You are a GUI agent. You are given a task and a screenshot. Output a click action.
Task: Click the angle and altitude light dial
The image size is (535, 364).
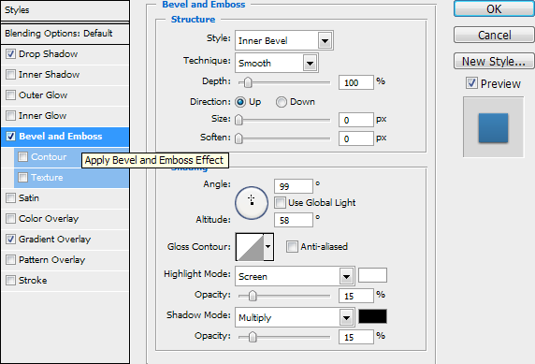pyautogui.click(x=252, y=203)
